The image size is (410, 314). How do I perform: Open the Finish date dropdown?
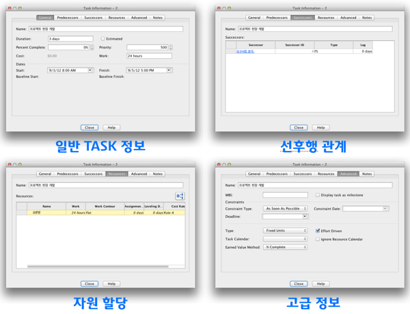tap(169, 70)
